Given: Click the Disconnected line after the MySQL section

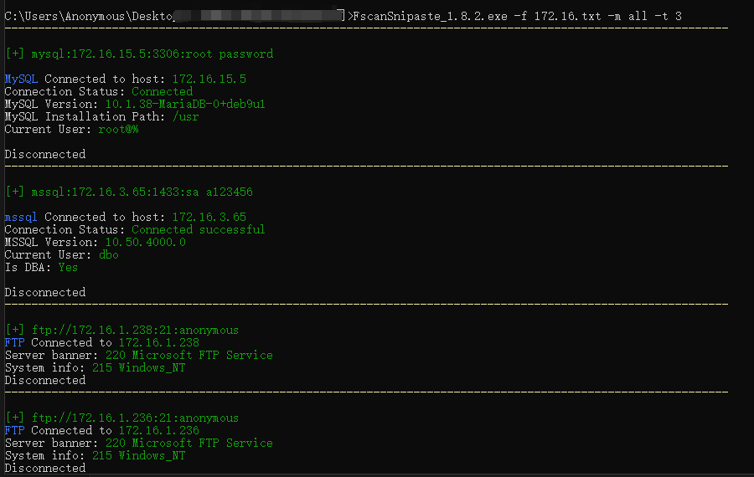Looking at the screenshot, I should (45, 154).
